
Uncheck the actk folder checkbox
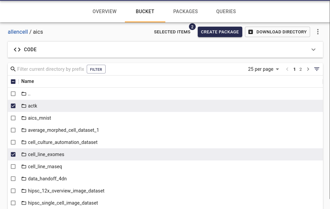[13, 106]
